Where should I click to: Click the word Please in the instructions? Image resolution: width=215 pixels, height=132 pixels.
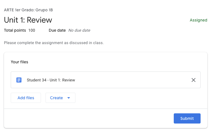(10, 43)
